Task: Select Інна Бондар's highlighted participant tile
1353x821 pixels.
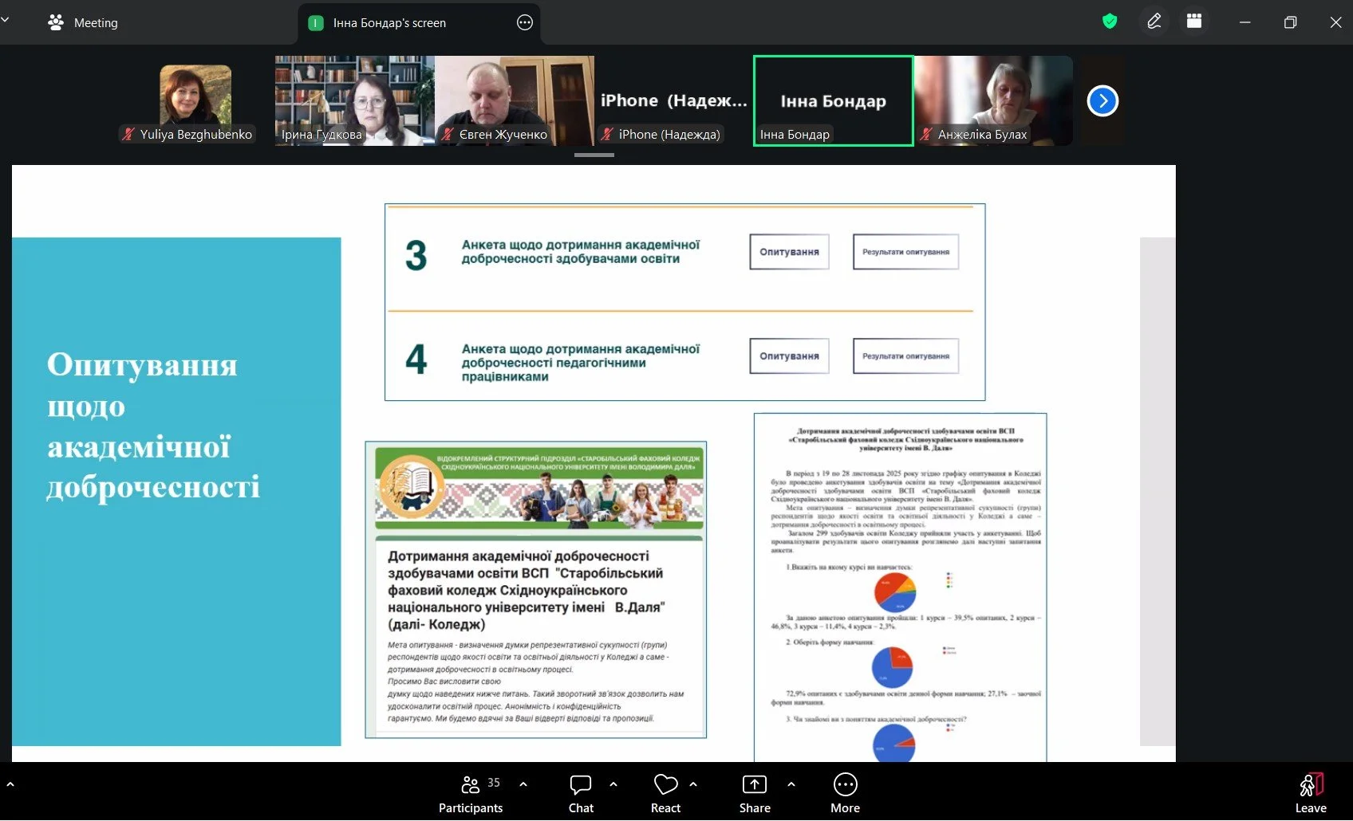Action: 834,100
